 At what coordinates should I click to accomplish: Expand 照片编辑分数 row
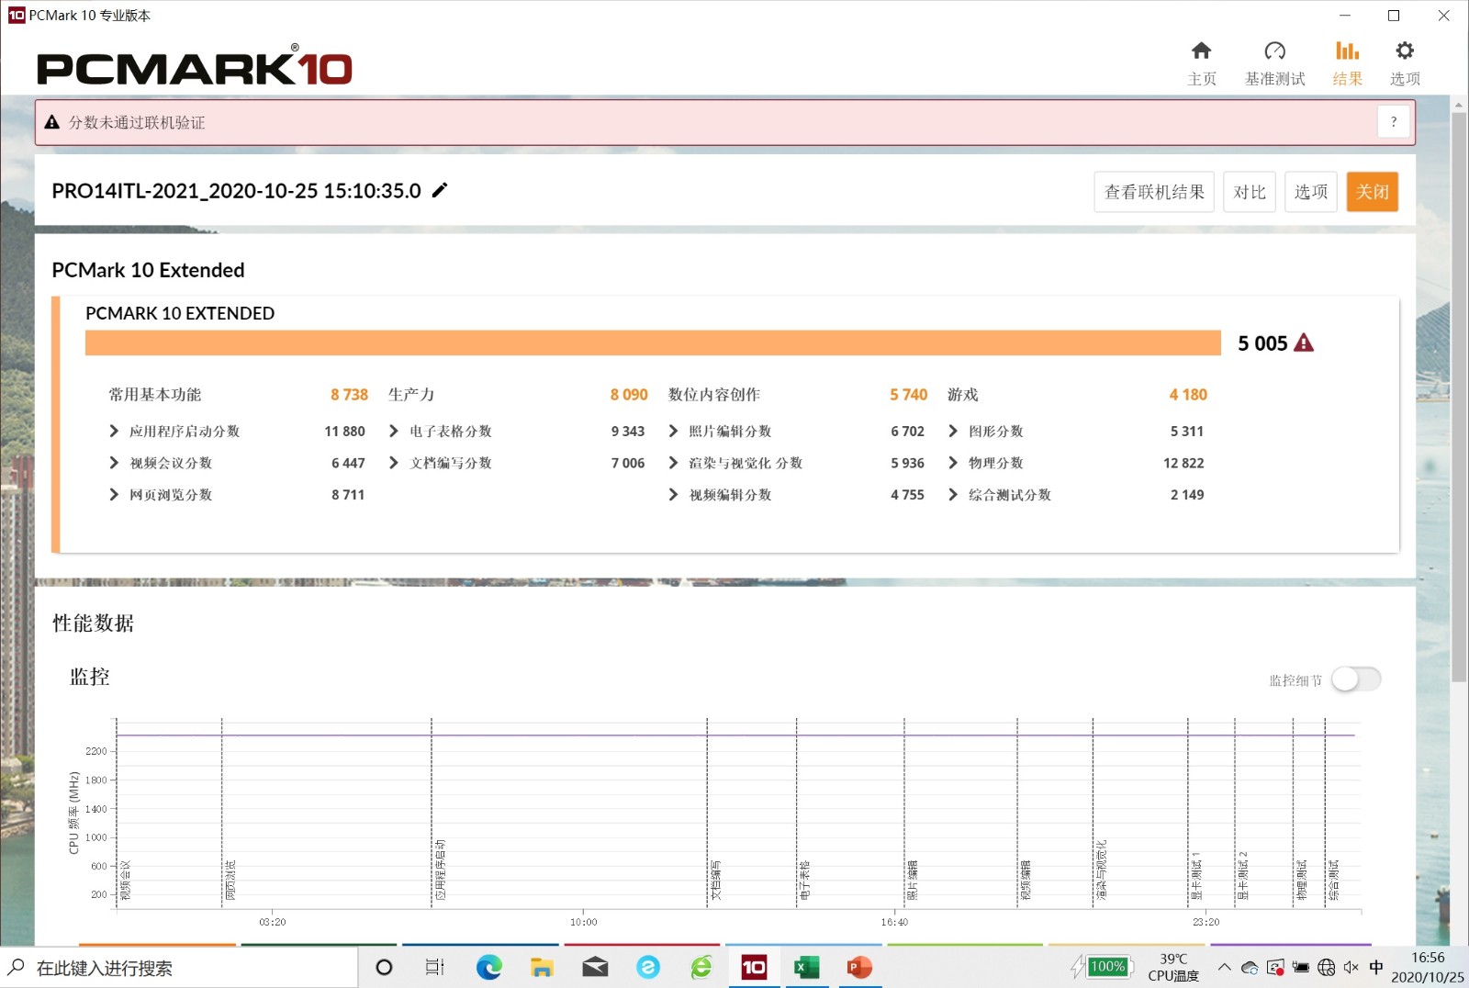[x=673, y=431]
